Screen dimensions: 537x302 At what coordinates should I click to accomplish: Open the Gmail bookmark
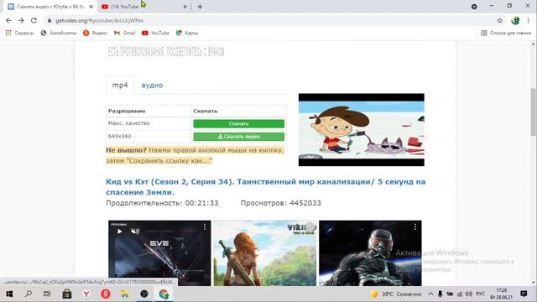(125, 33)
